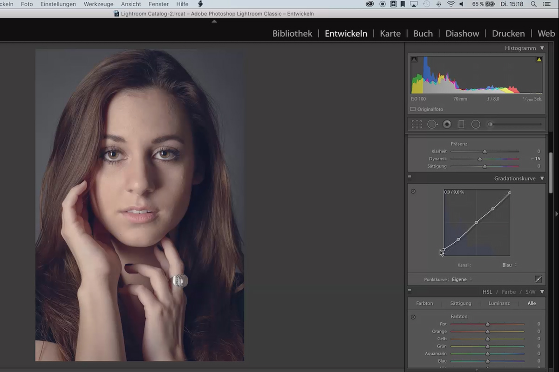This screenshot has height=372, width=559.
Task: Show the Farbton tab in HSL
Action: [424, 303]
